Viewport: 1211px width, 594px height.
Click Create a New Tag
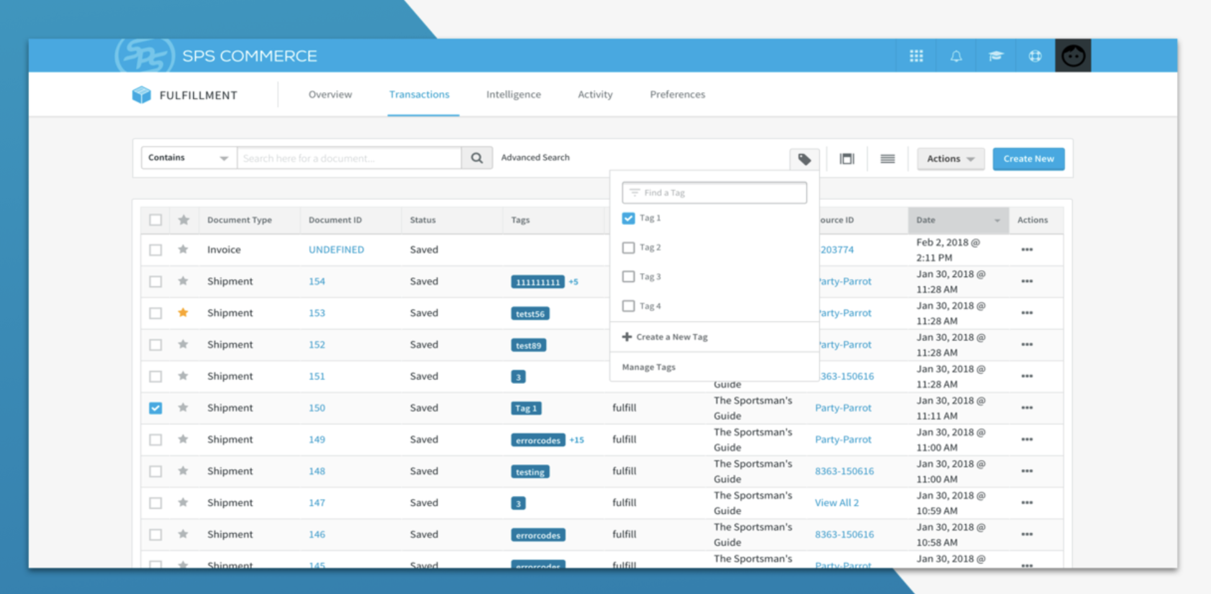[x=665, y=337]
